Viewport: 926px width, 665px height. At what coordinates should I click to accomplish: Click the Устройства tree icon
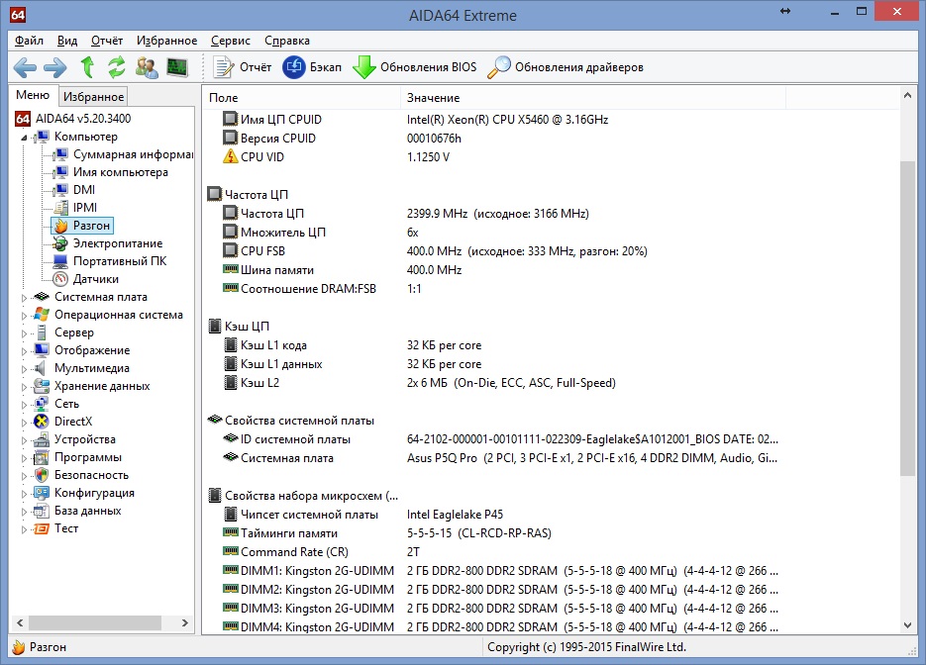[x=42, y=439]
